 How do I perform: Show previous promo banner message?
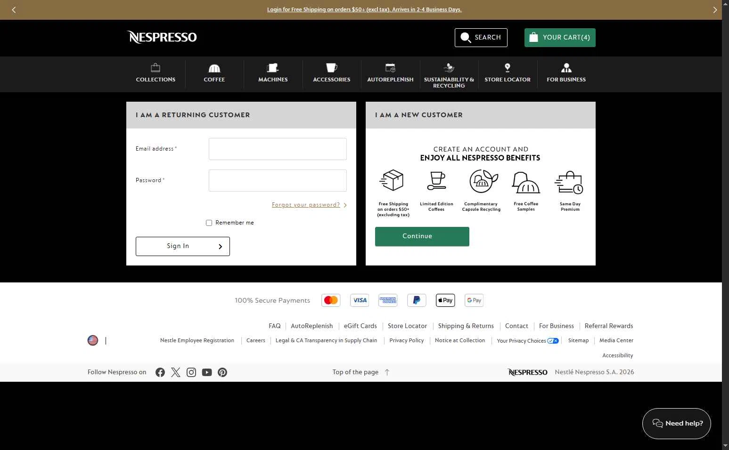click(14, 10)
